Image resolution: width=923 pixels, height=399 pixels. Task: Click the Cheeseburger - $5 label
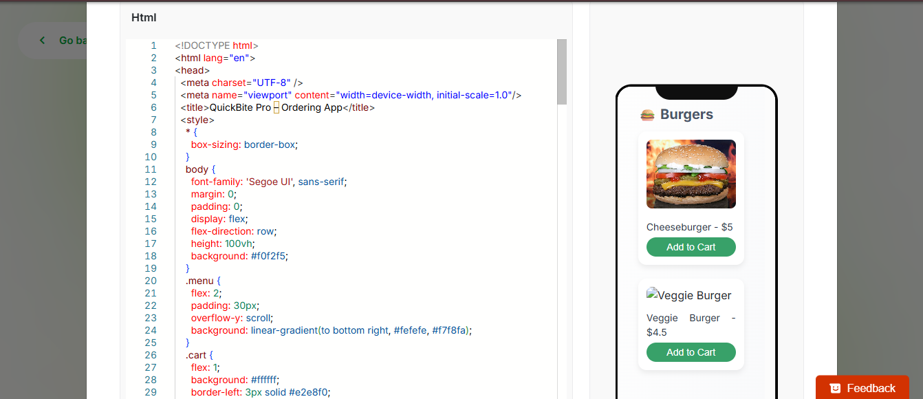tap(689, 227)
